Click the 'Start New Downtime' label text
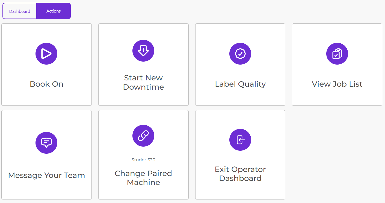 pyautogui.click(x=143, y=82)
